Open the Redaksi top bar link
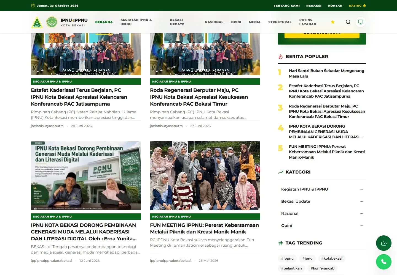 click(x=314, y=5)
